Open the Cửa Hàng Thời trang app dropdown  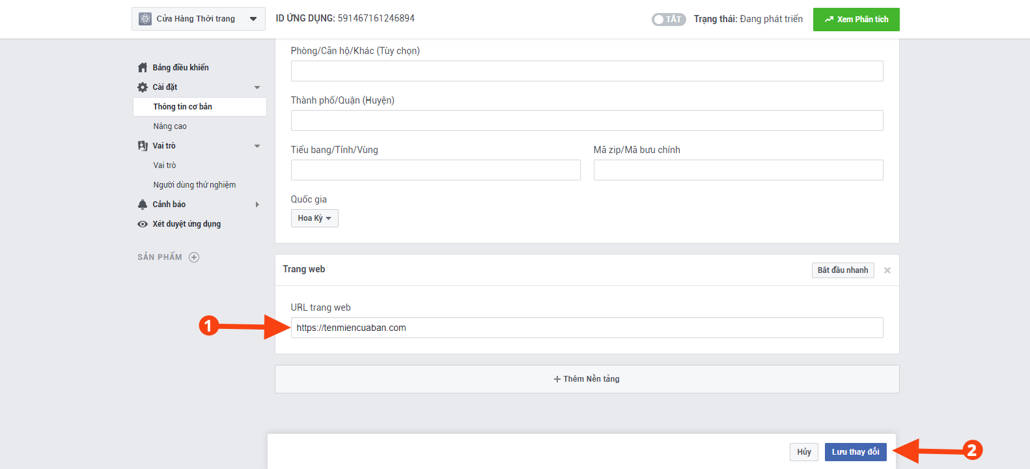[253, 19]
